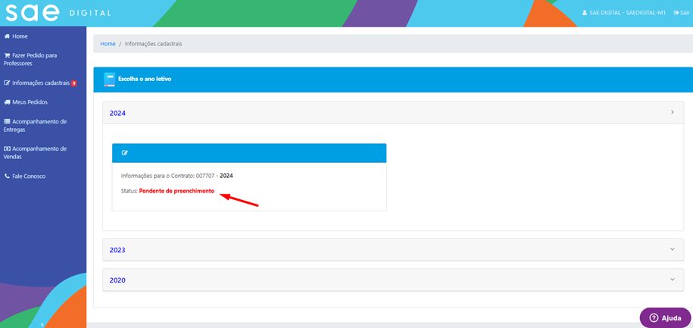Open the Ajuda help button
This screenshot has width=693, height=328.
point(665,318)
